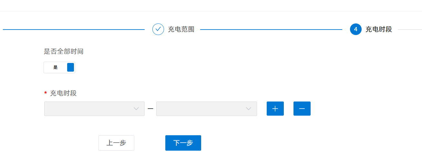The image size is (422, 168).
Task: Toggle the 是否全部时间 switch
Action: tap(59, 67)
